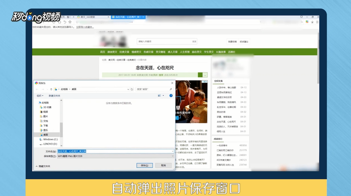Screen dimensions: 351x196
Task: Open the 组织 dropdown menu
Action: 40,96
